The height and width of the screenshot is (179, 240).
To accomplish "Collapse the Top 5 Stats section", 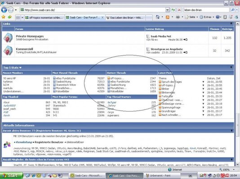I will pyautogui.click(x=231, y=67).
